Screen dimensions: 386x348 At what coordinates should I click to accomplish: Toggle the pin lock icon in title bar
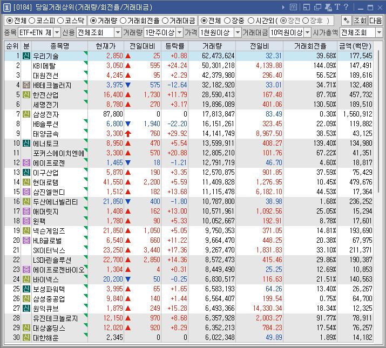click(328, 8)
